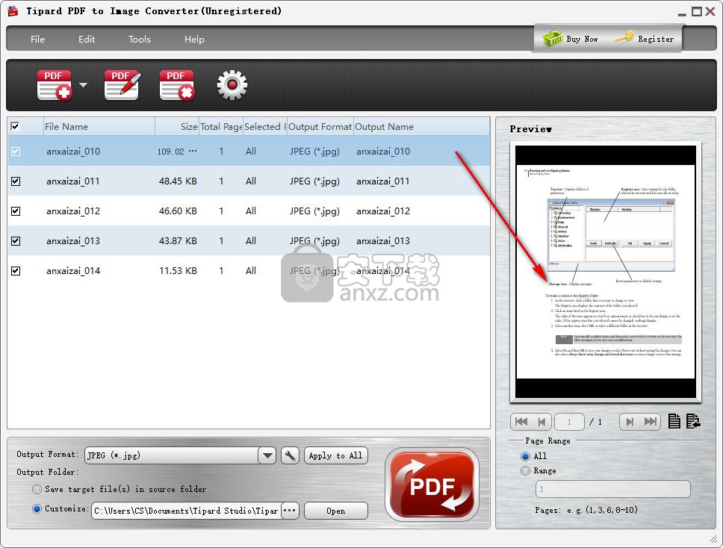Click the ellipsis next to 109.02 size
The height and width of the screenshot is (548, 723).
(193, 151)
